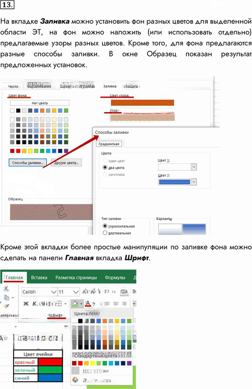Select the 'Цвет ячейки' header cell

(x=38, y=354)
